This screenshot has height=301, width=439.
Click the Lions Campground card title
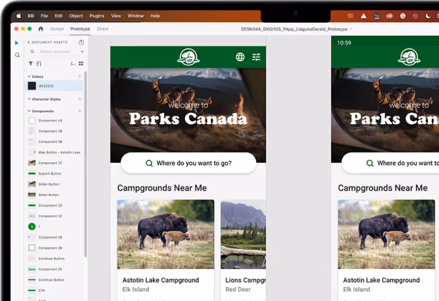(246, 280)
